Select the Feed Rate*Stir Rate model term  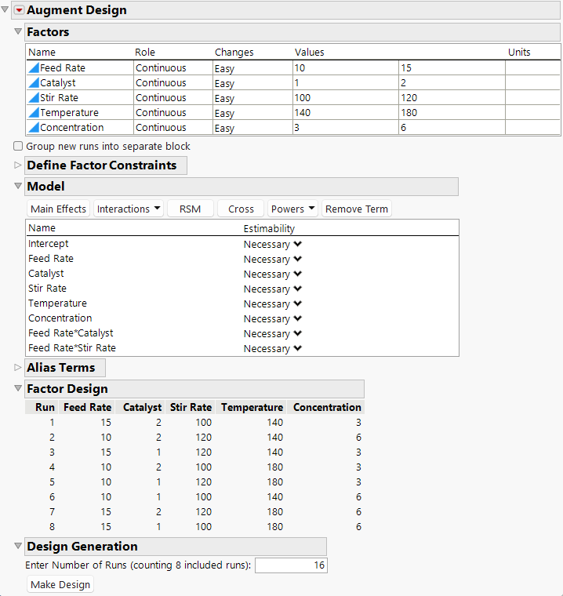pos(72,347)
